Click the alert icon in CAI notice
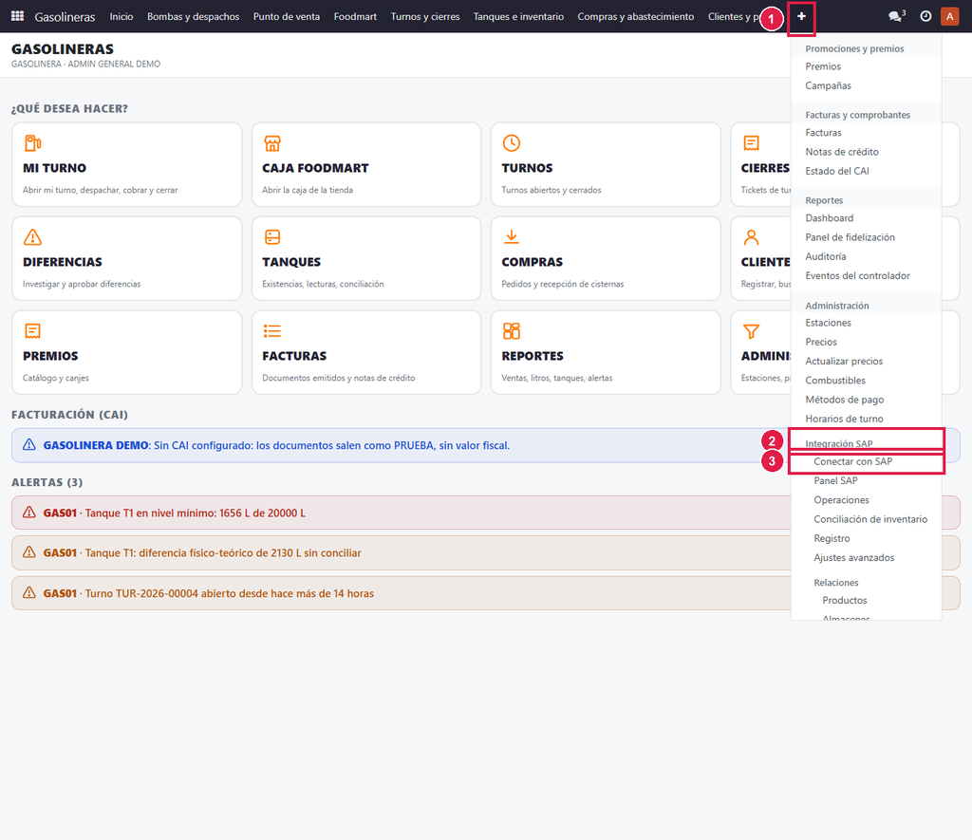 tap(29, 445)
